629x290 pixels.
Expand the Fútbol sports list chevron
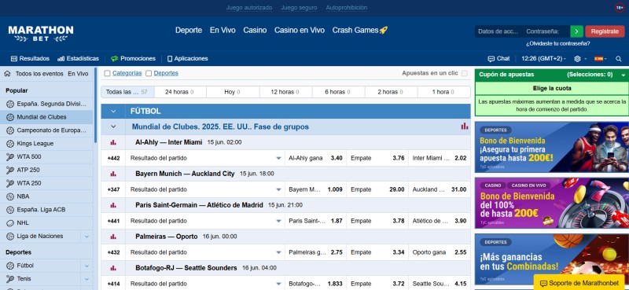(86, 266)
